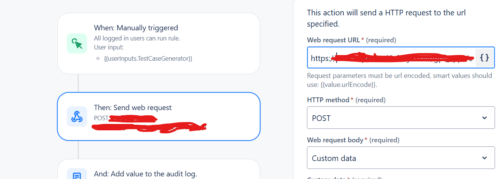This screenshot has height=179, width=501.
Task: Click the 'HTTP method' field label
Action: pos(328,100)
